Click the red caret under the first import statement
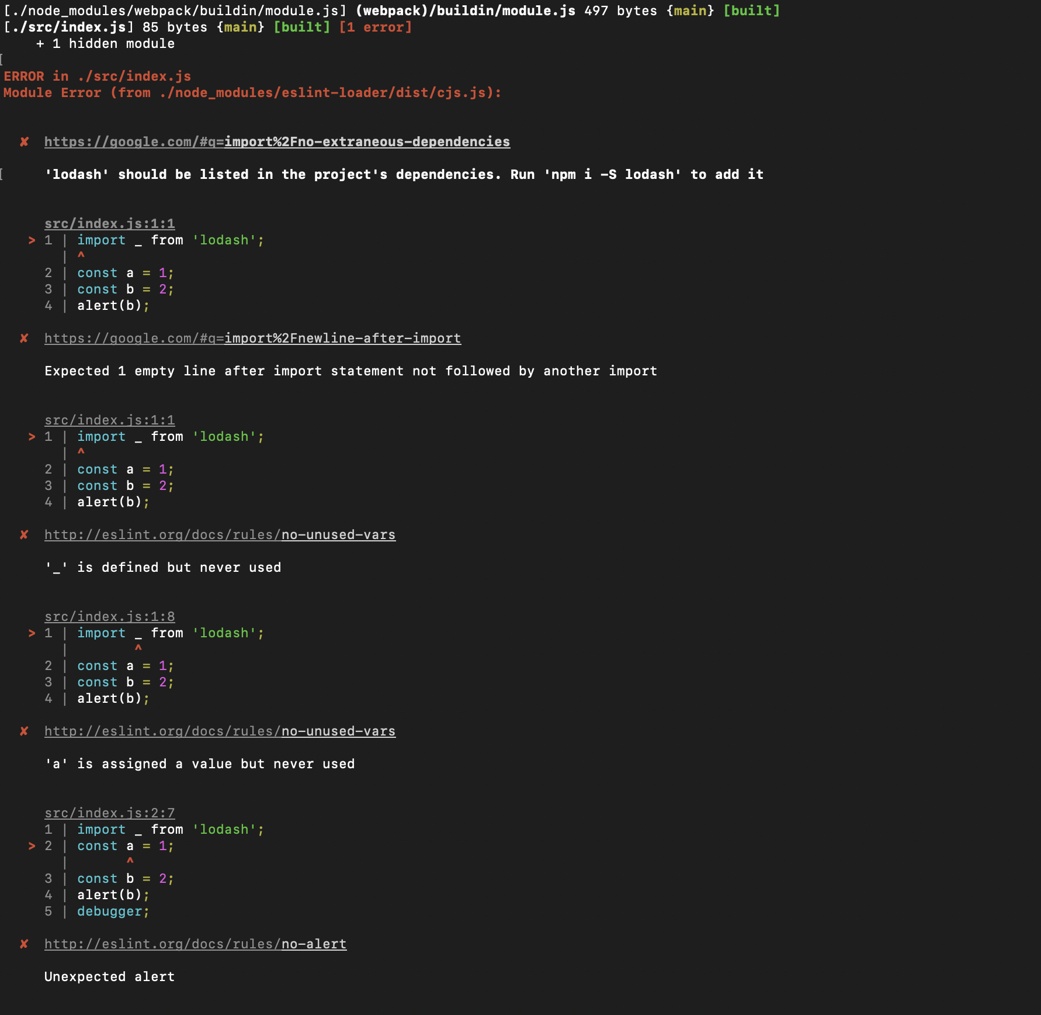Viewport: 1041px width, 1015px height. (x=81, y=254)
